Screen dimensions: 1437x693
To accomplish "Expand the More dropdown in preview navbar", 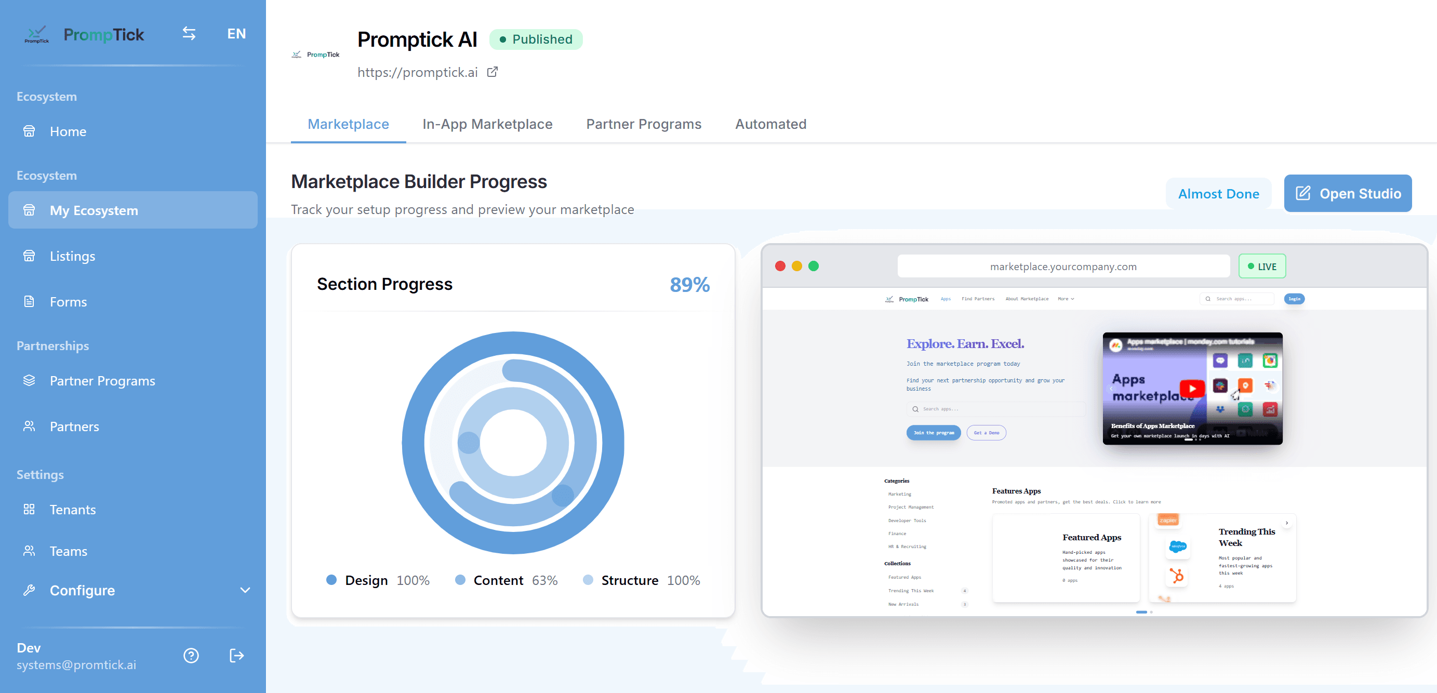I will [x=1066, y=299].
